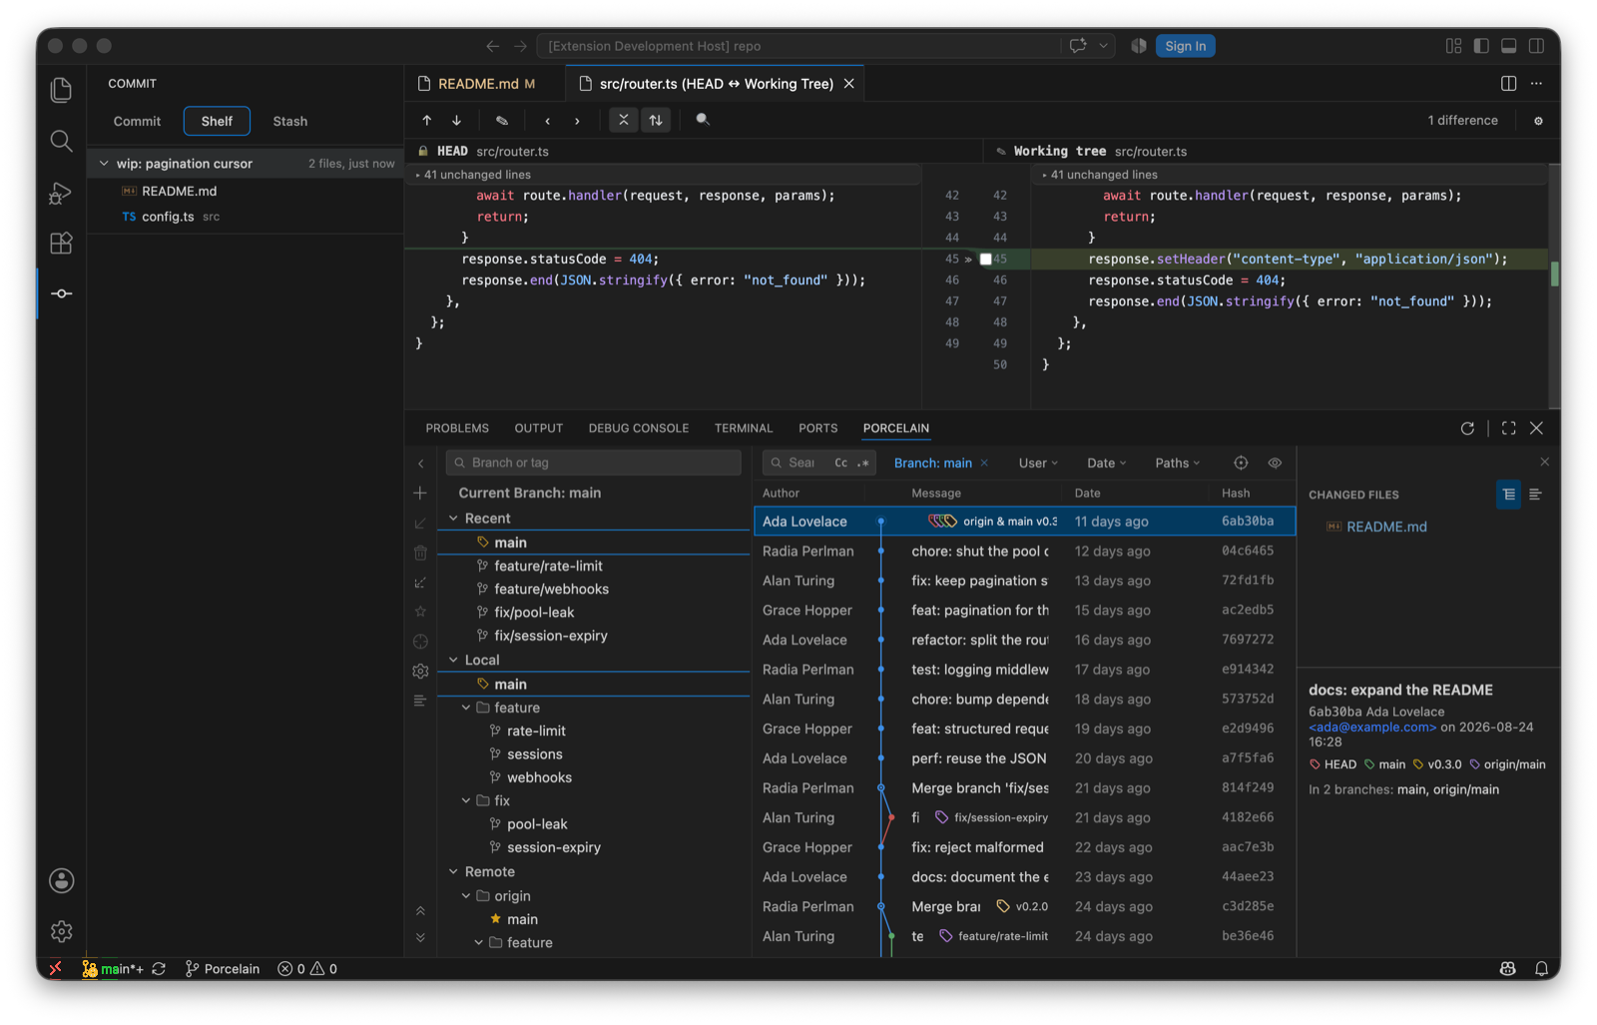This screenshot has height=1025, width=1597.
Task: Open diff settings gear icon
Action: point(1538,121)
